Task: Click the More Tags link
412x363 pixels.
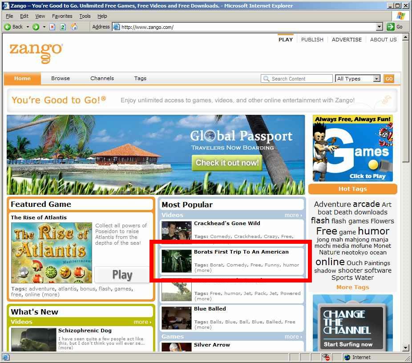Action: click(x=353, y=287)
